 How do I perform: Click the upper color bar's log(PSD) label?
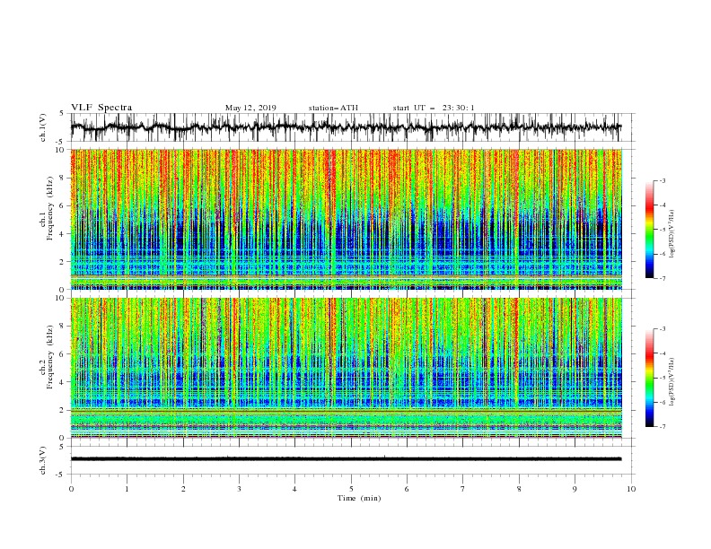coord(672,234)
